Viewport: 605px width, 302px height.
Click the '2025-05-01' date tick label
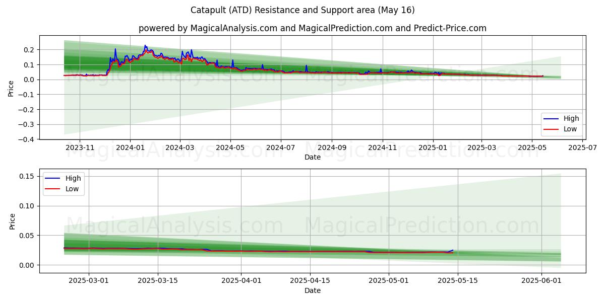coord(389,281)
